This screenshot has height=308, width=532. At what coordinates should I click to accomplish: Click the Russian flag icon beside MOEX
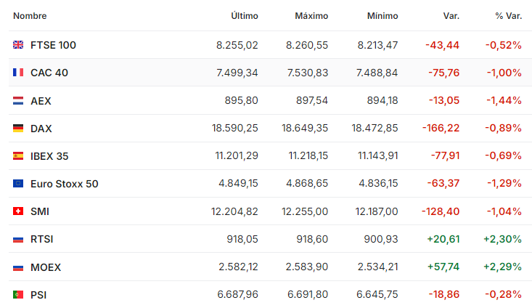[x=18, y=267]
